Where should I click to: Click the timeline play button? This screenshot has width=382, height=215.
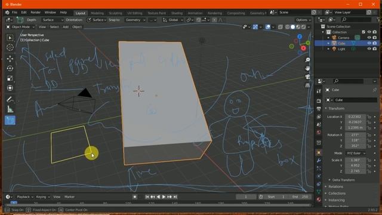tap(164, 197)
